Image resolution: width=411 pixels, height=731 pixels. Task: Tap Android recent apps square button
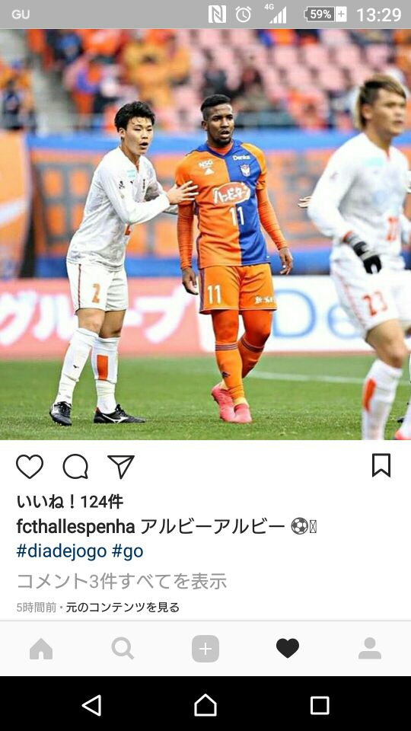point(320,705)
